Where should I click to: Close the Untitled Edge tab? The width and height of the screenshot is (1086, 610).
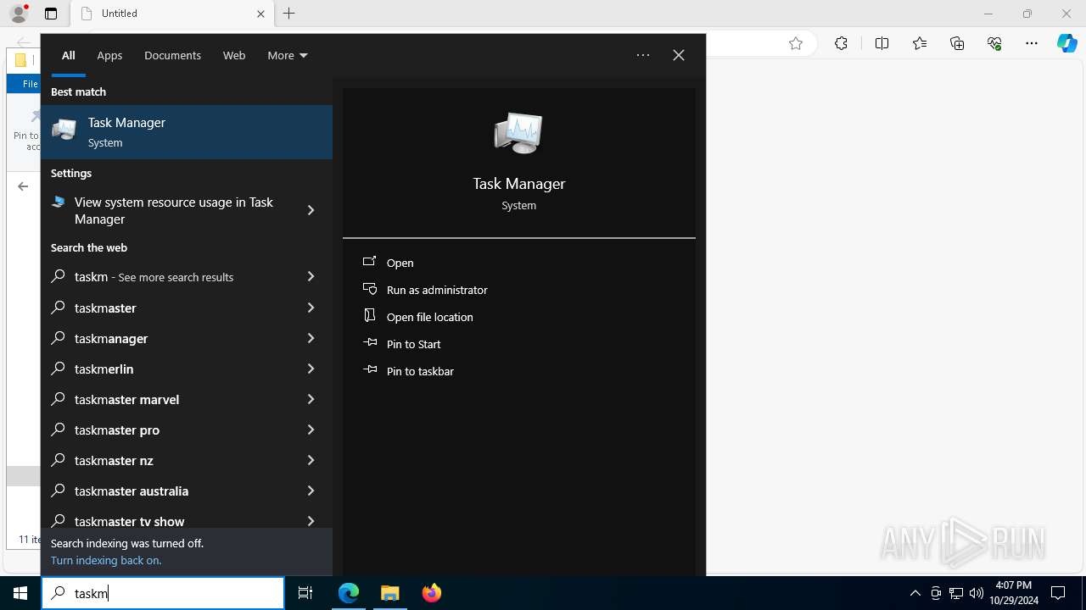coord(260,14)
